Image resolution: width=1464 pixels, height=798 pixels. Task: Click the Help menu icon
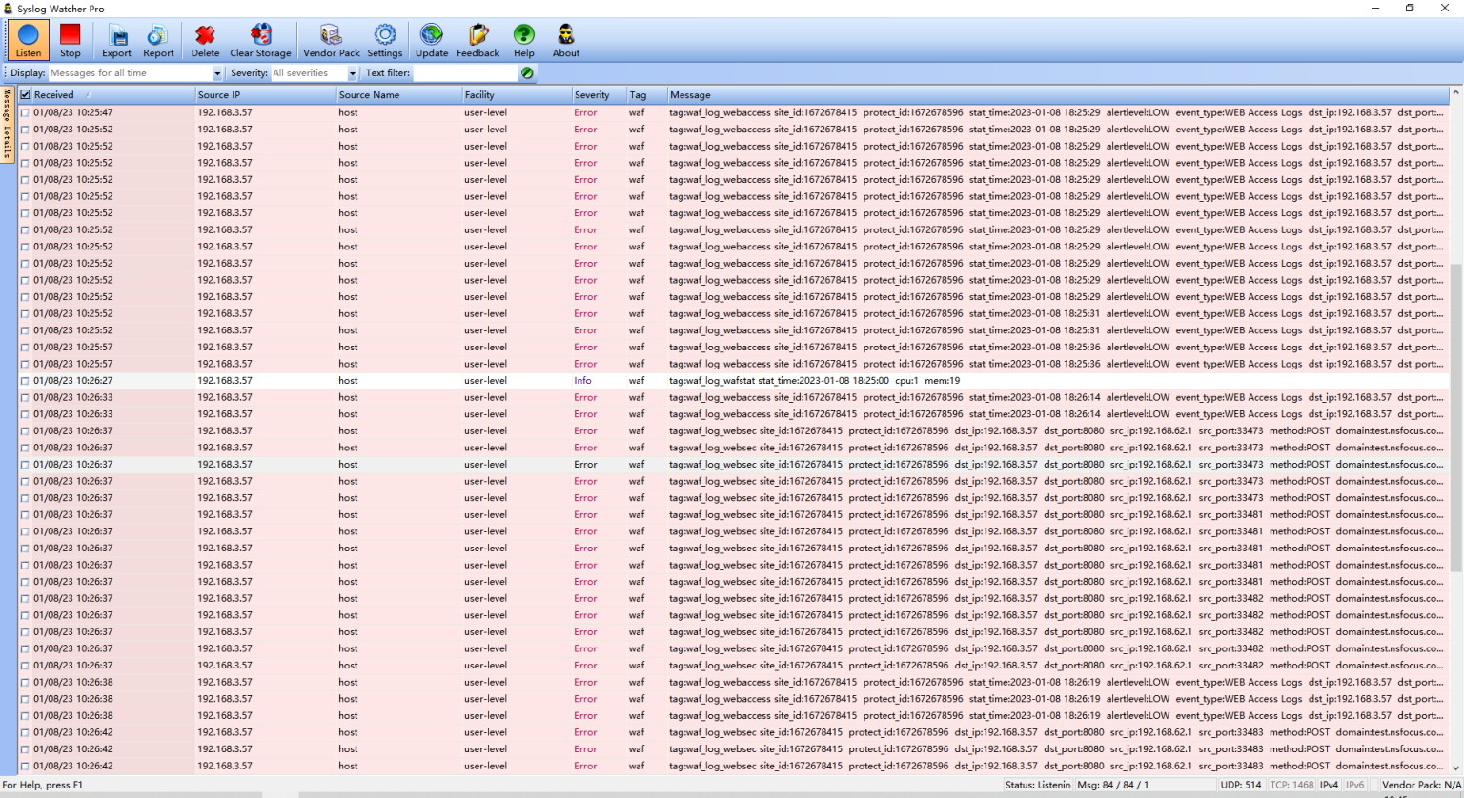523,40
